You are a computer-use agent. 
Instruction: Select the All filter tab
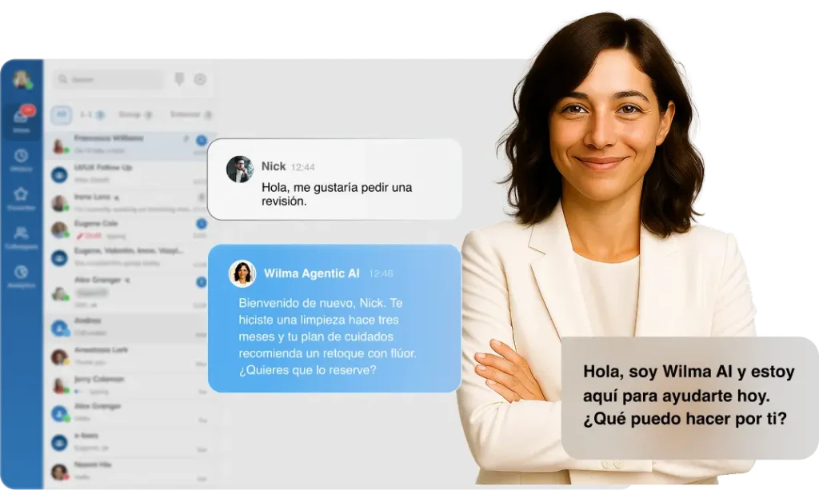click(x=62, y=115)
